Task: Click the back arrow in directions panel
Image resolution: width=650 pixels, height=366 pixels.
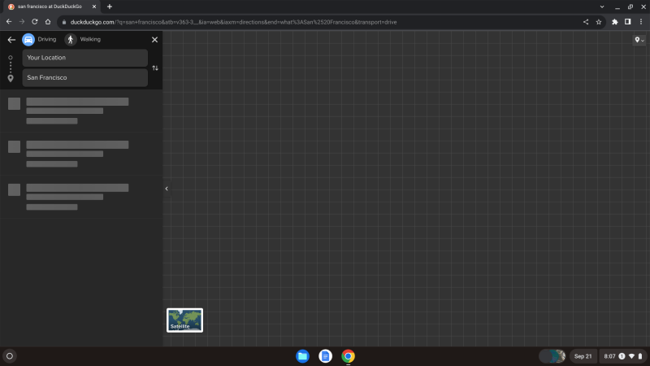Action: [11, 39]
